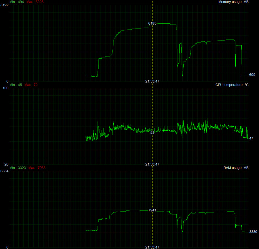This screenshot has width=259, height=249.
Task: Click the 'Memory usage, MB' graph title
Action: pyautogui.click(x=233, y=2)
